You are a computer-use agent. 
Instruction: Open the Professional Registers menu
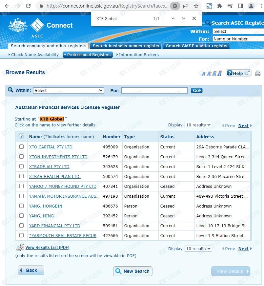tap(88, 55)
